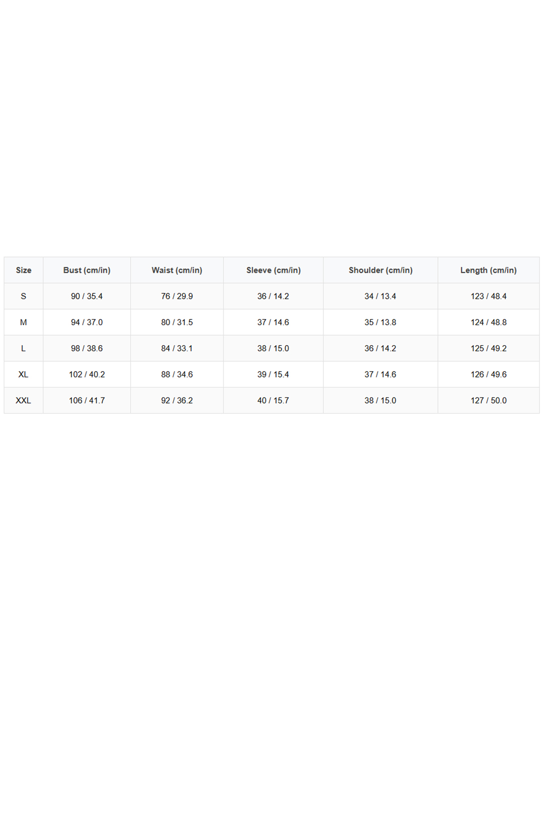
Task: Select the M size row label
Action: (23, 322)
